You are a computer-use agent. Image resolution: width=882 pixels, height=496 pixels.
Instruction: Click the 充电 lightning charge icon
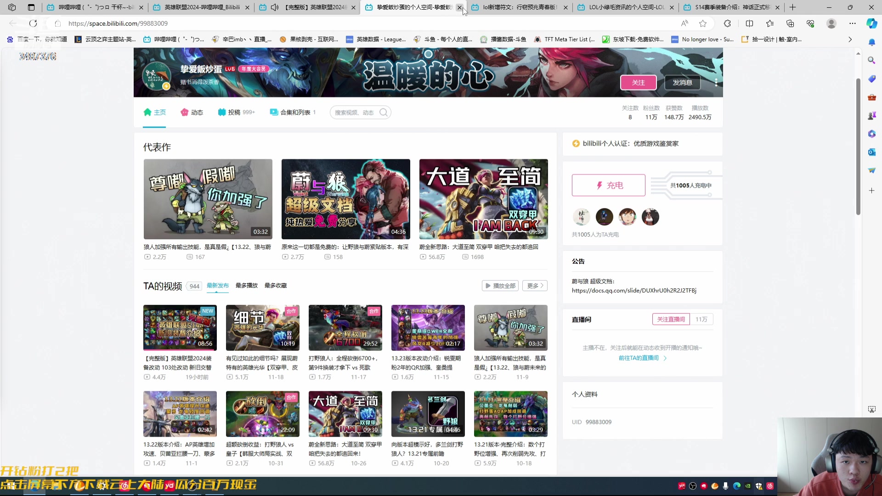pyautogui.click(x=599, y=185)
